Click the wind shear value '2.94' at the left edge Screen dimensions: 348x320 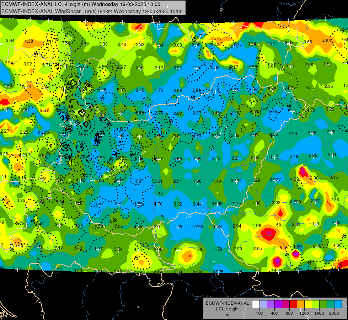coord(9,63)
